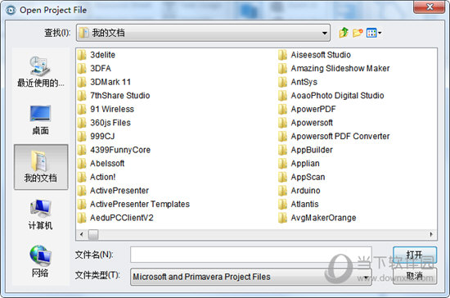Open 最近使用的 recent places shortcut
450x298 pixels.
click(x=40, y=71)
